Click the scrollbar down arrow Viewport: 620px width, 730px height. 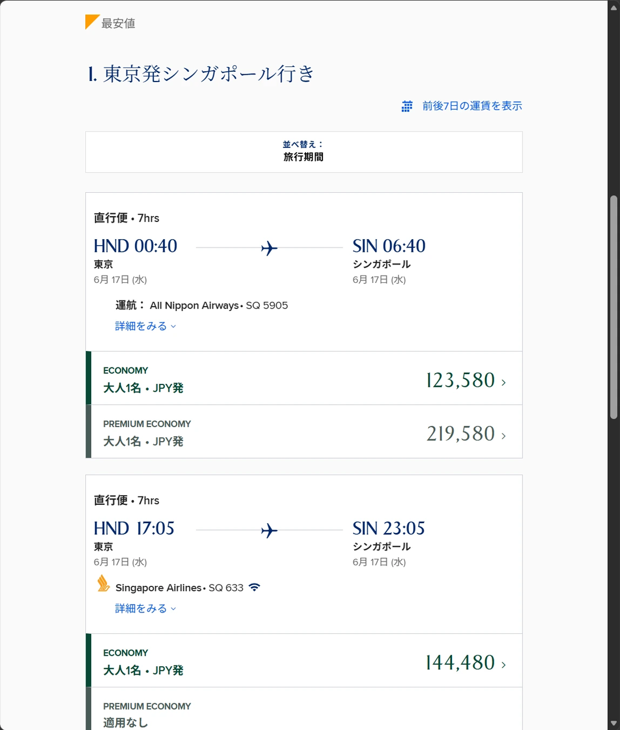coord(614,724)
